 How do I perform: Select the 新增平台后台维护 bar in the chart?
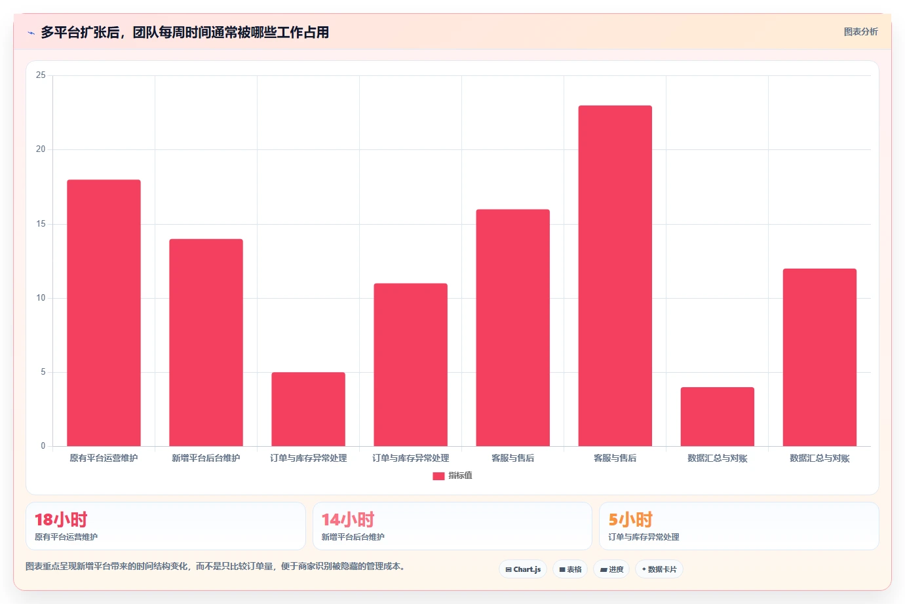click(x=206, y=343)
